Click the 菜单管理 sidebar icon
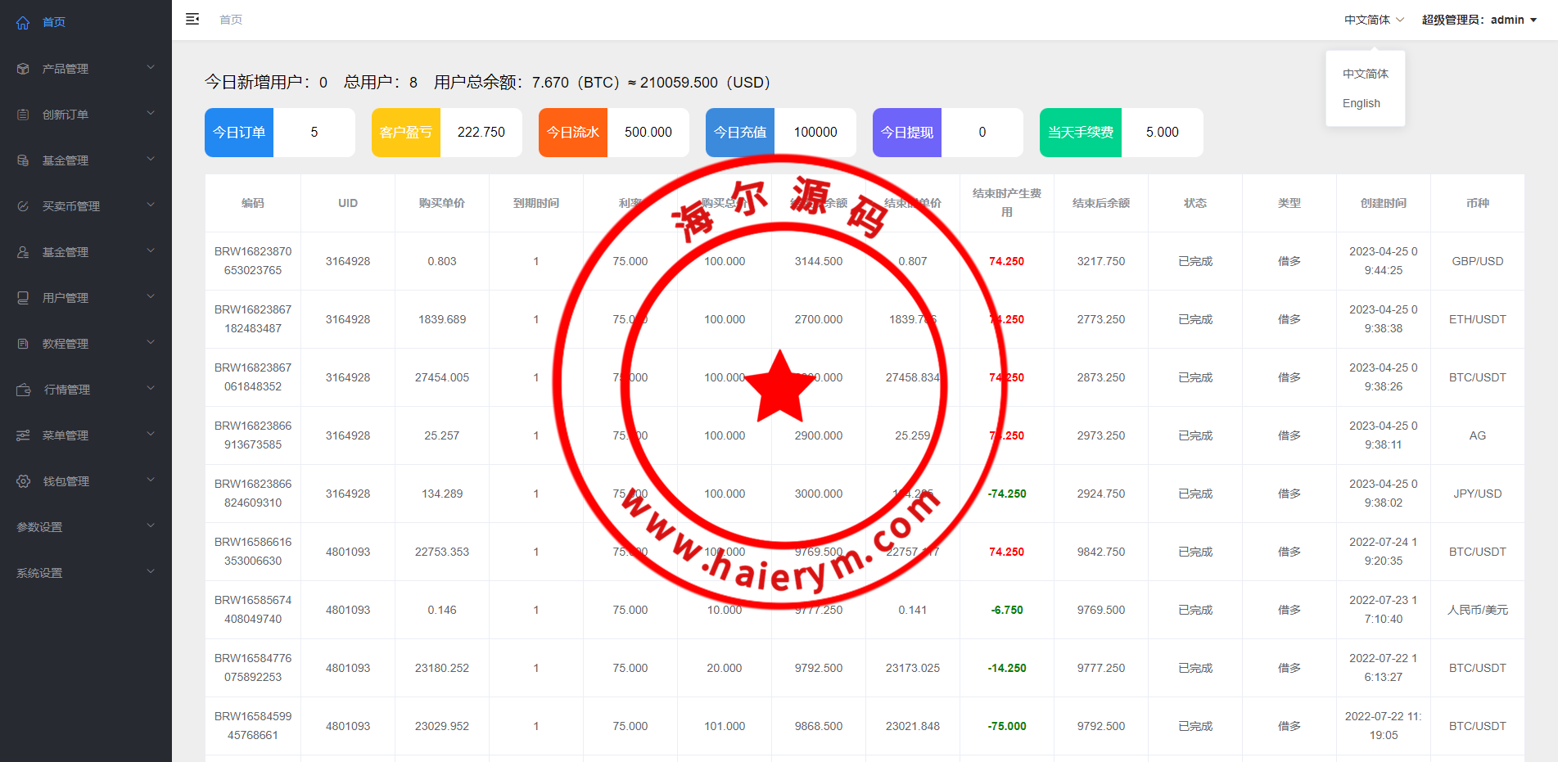The image size is (1558, 762). [x=23, y=435]
